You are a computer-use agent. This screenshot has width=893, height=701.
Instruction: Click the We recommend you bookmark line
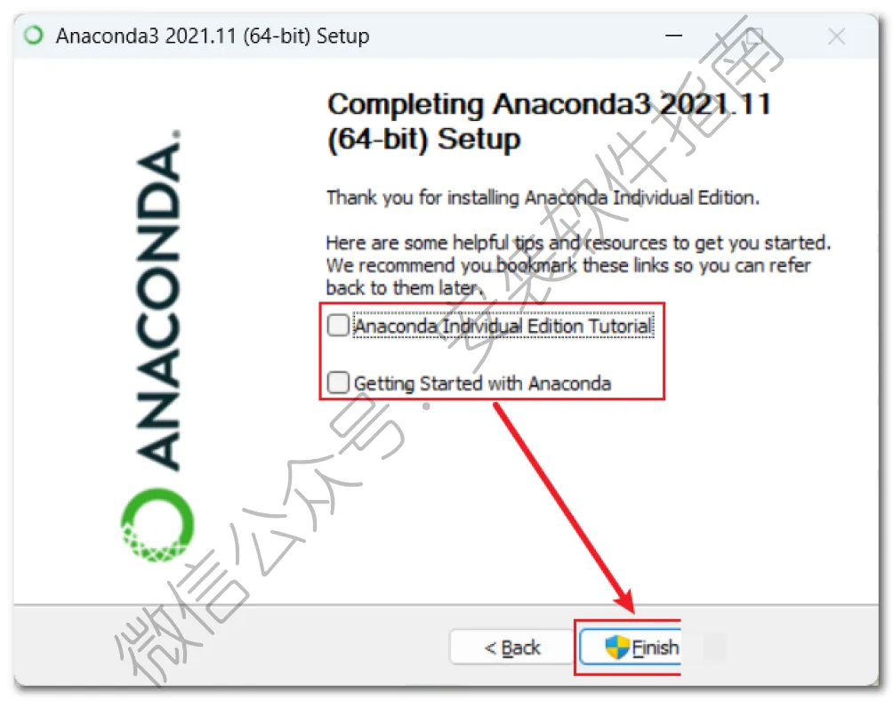pyautogui.click(x=567, y=265)
